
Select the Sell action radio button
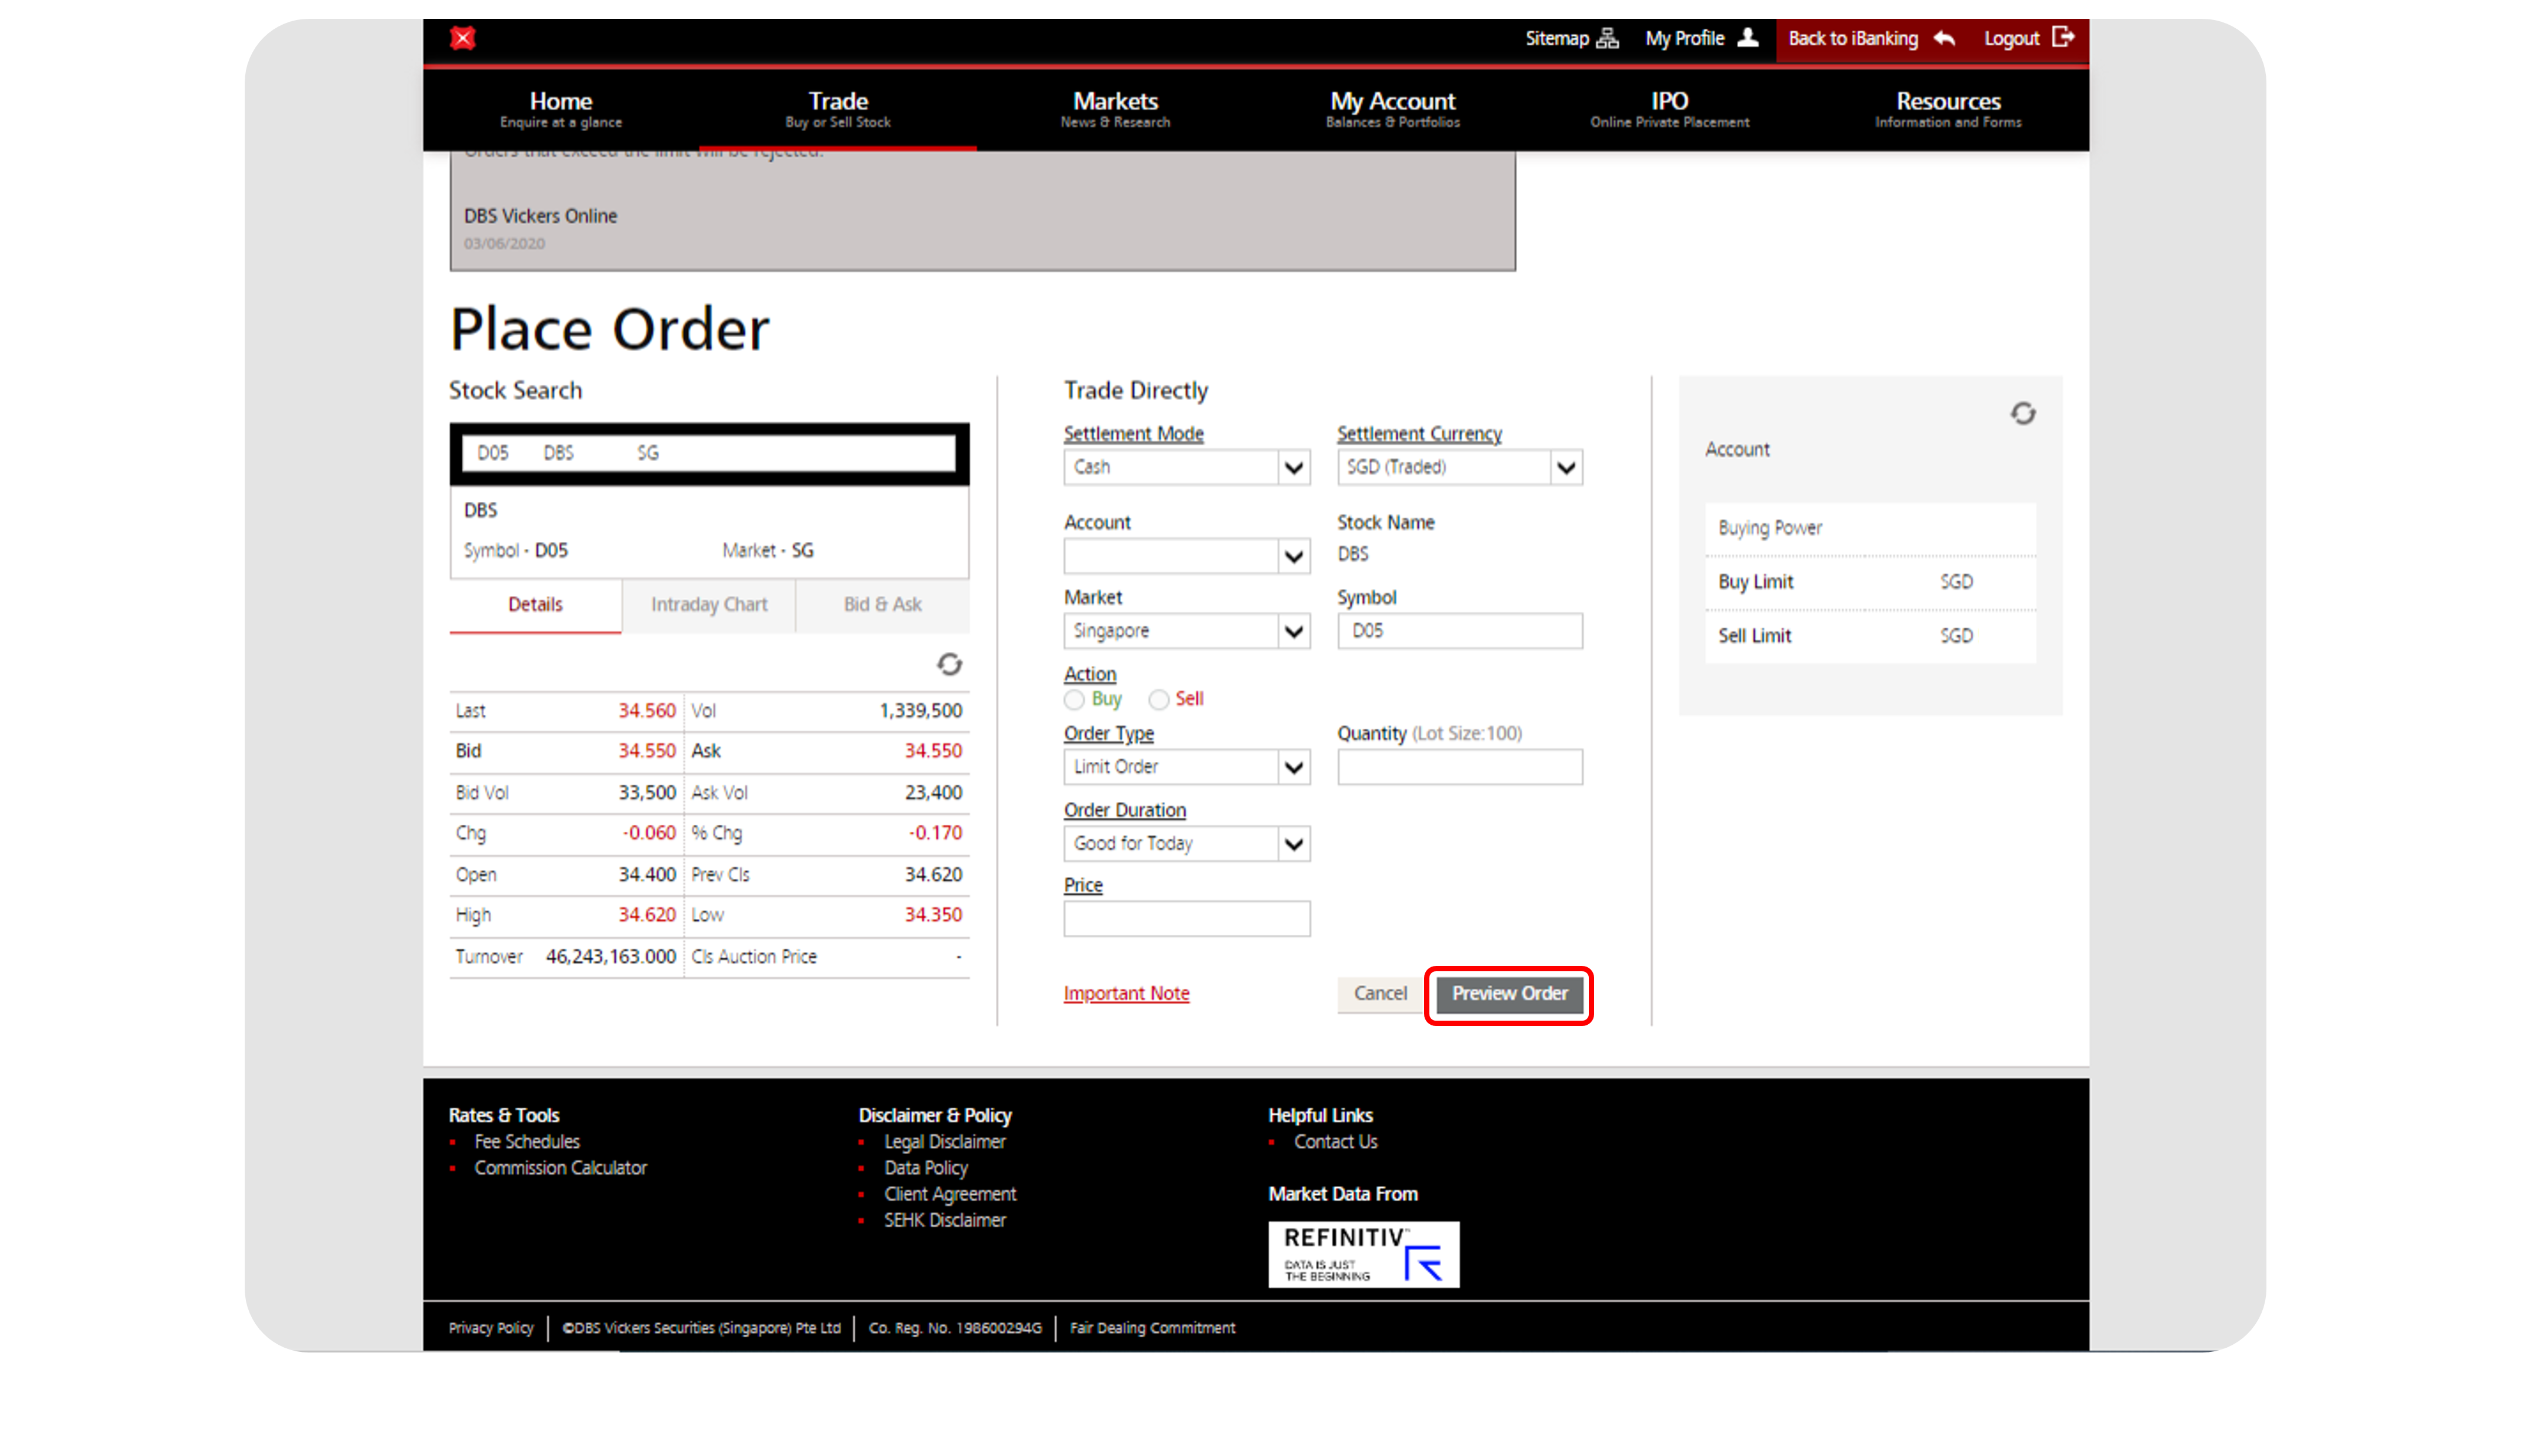(1159, 699)
